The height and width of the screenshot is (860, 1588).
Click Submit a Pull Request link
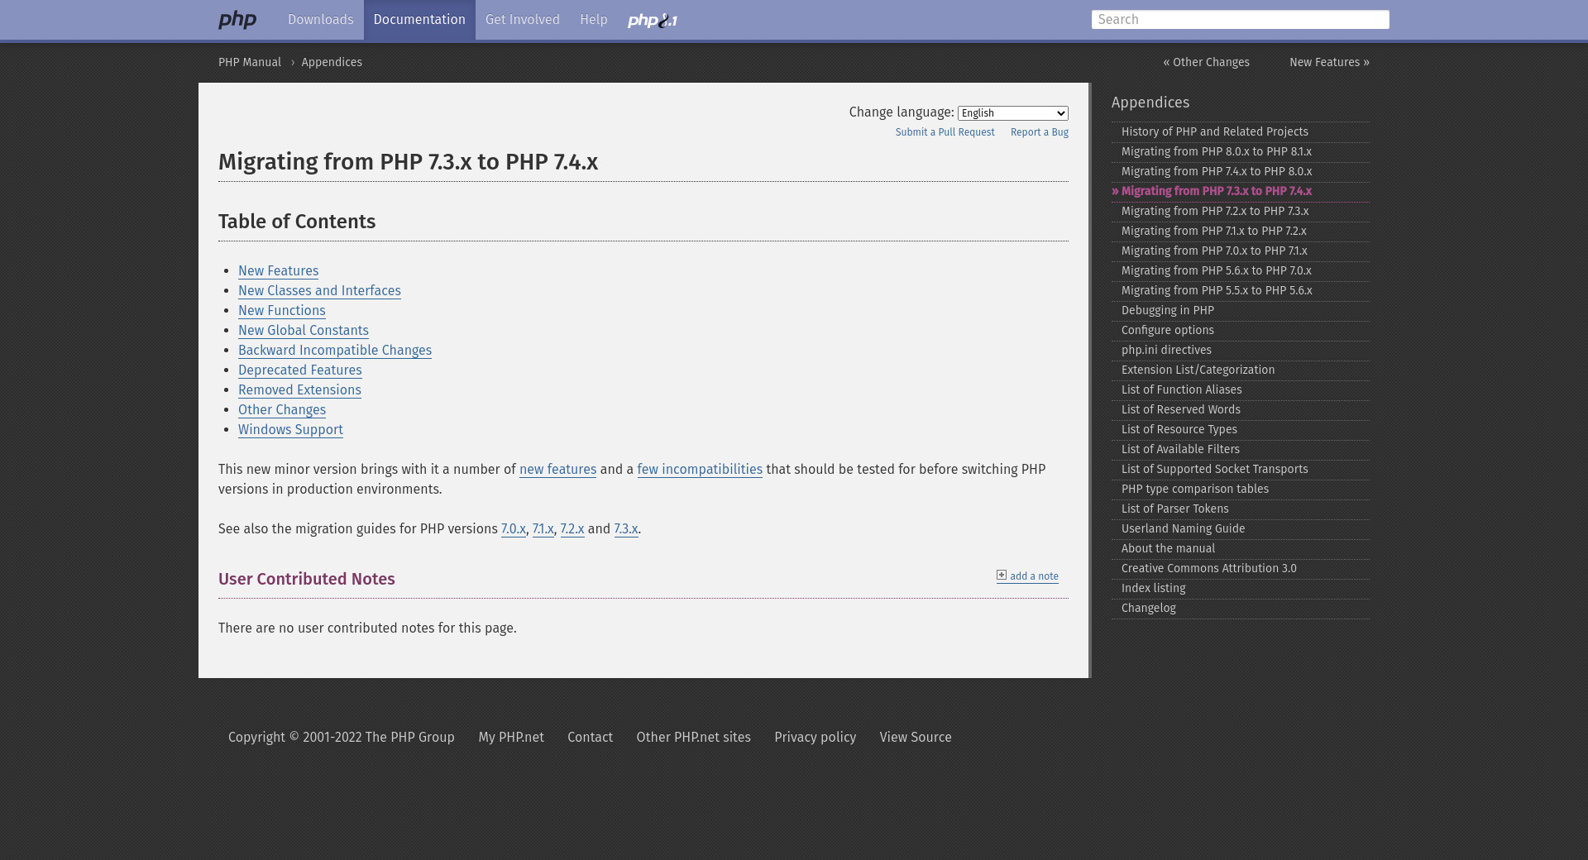pos(945,132)
